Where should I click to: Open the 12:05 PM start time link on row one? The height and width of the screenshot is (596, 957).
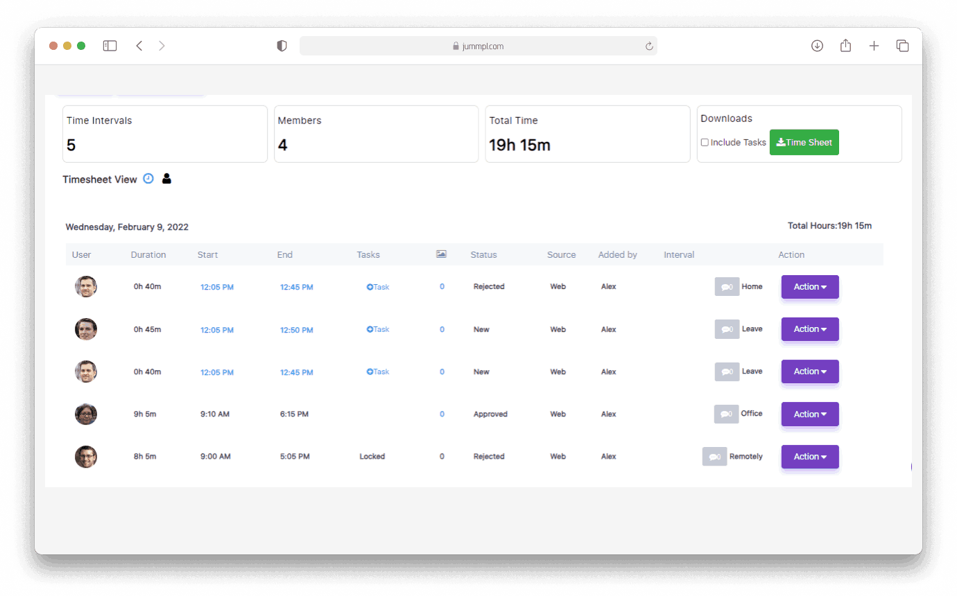(x=216, y=286)
